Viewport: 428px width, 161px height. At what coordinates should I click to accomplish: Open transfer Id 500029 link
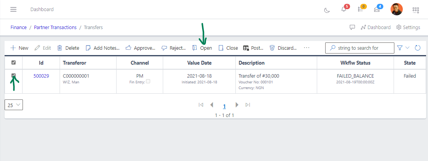(x=41, y=76)
